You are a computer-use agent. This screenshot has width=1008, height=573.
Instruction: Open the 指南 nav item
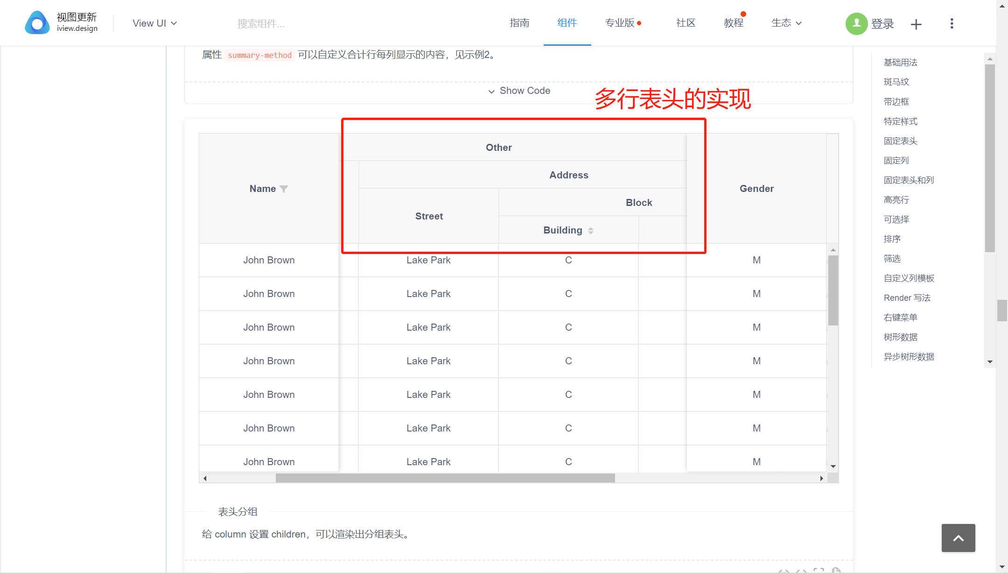click(x=519, y=23)
